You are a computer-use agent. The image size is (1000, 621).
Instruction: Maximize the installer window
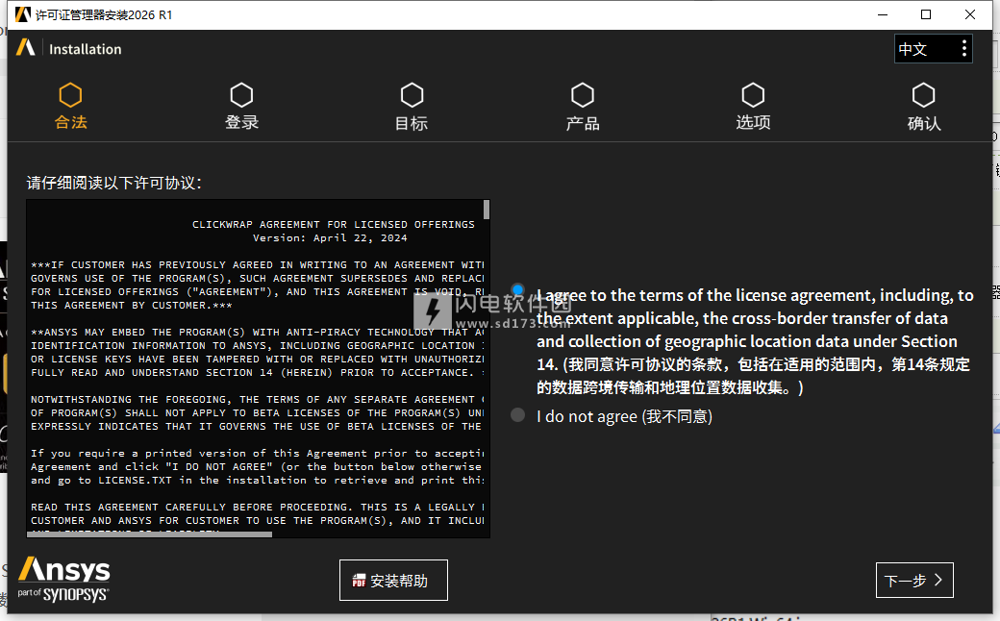click(x=926, y=14)
